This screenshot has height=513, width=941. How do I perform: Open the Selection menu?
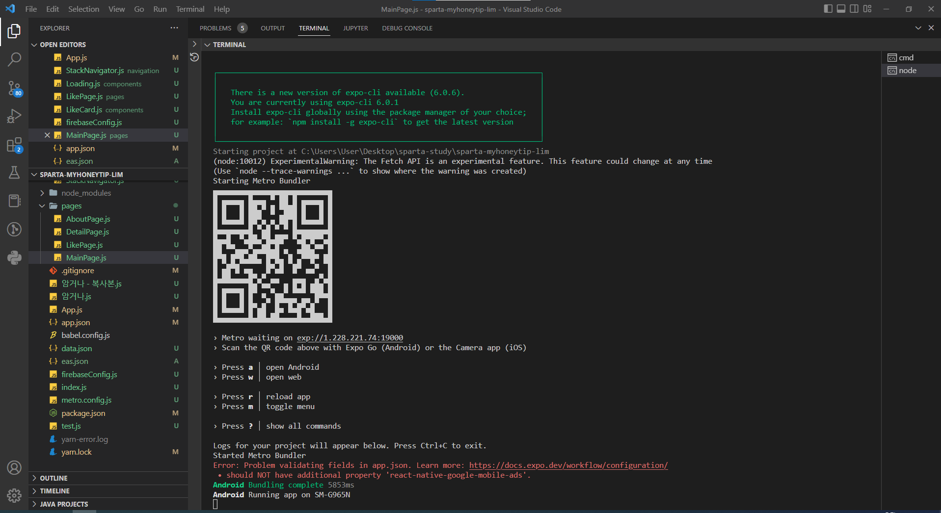tap(84, 9)
